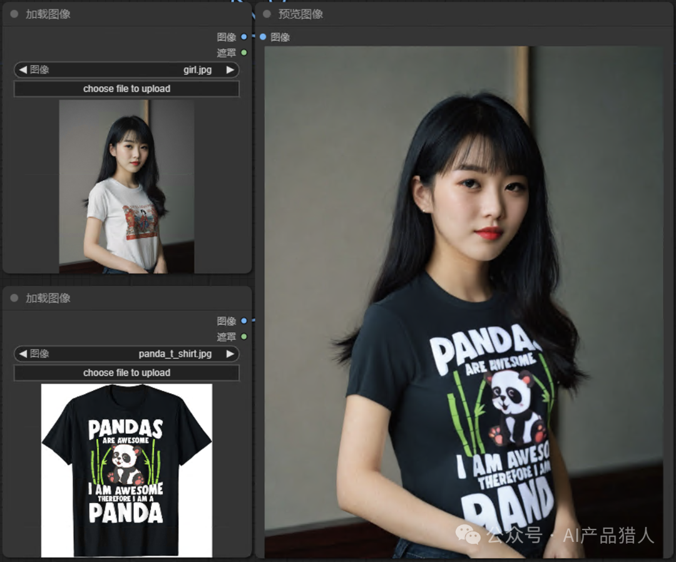Click choose file to upload in girl.jpg node
676x562 pixels.
pyautogui.click(x=126, y=89)
